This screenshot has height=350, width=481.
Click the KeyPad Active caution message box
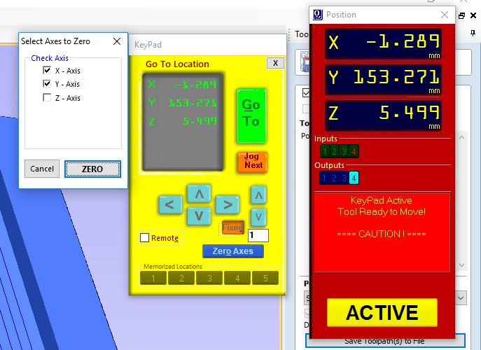pos(382,232)
